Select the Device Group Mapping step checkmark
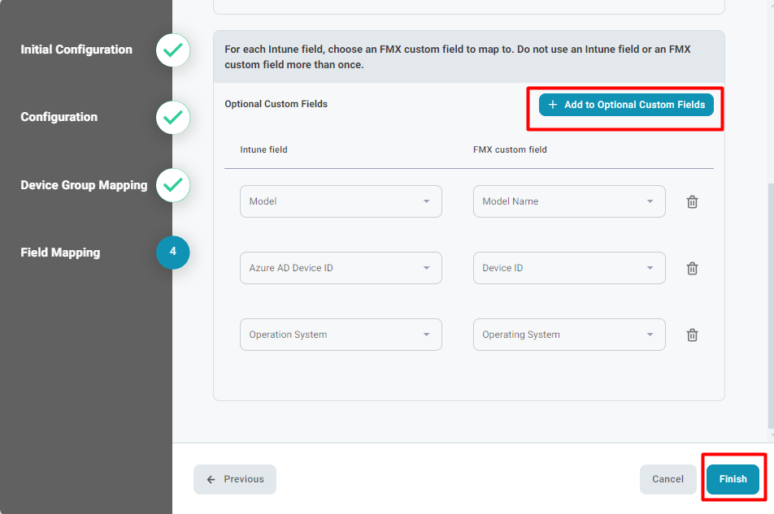The image size is (774, 514). point(172,185)
